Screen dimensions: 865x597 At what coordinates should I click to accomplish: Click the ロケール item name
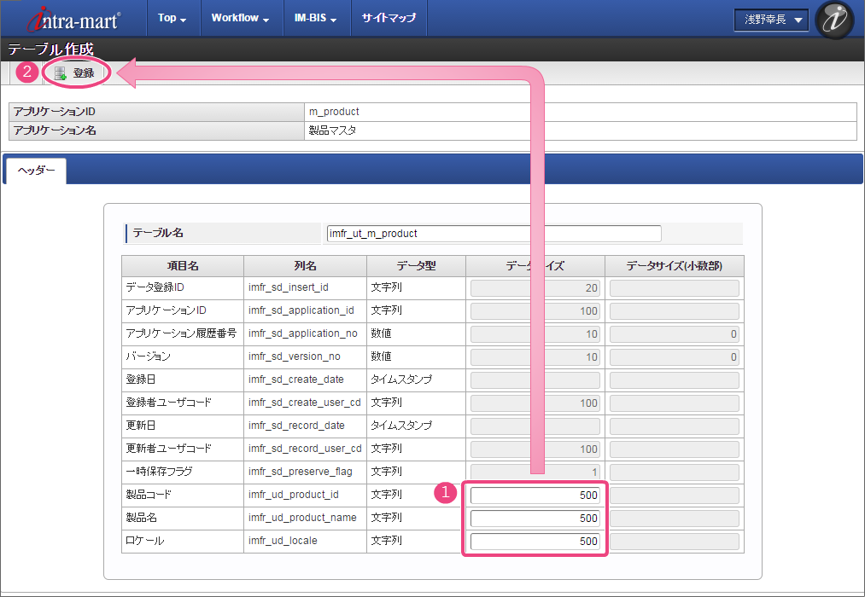(144, 541)
